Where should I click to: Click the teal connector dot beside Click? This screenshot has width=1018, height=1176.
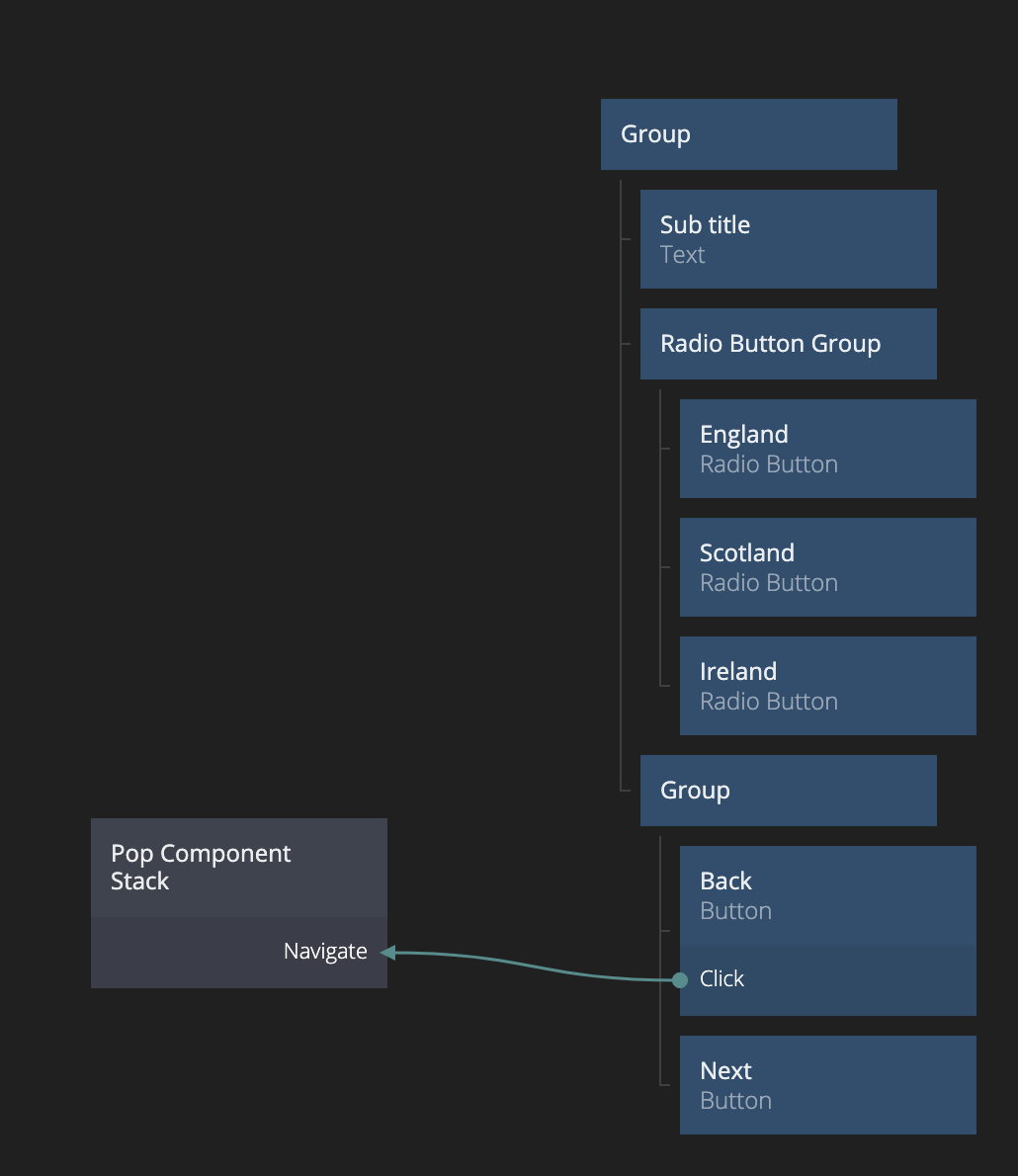680,980
